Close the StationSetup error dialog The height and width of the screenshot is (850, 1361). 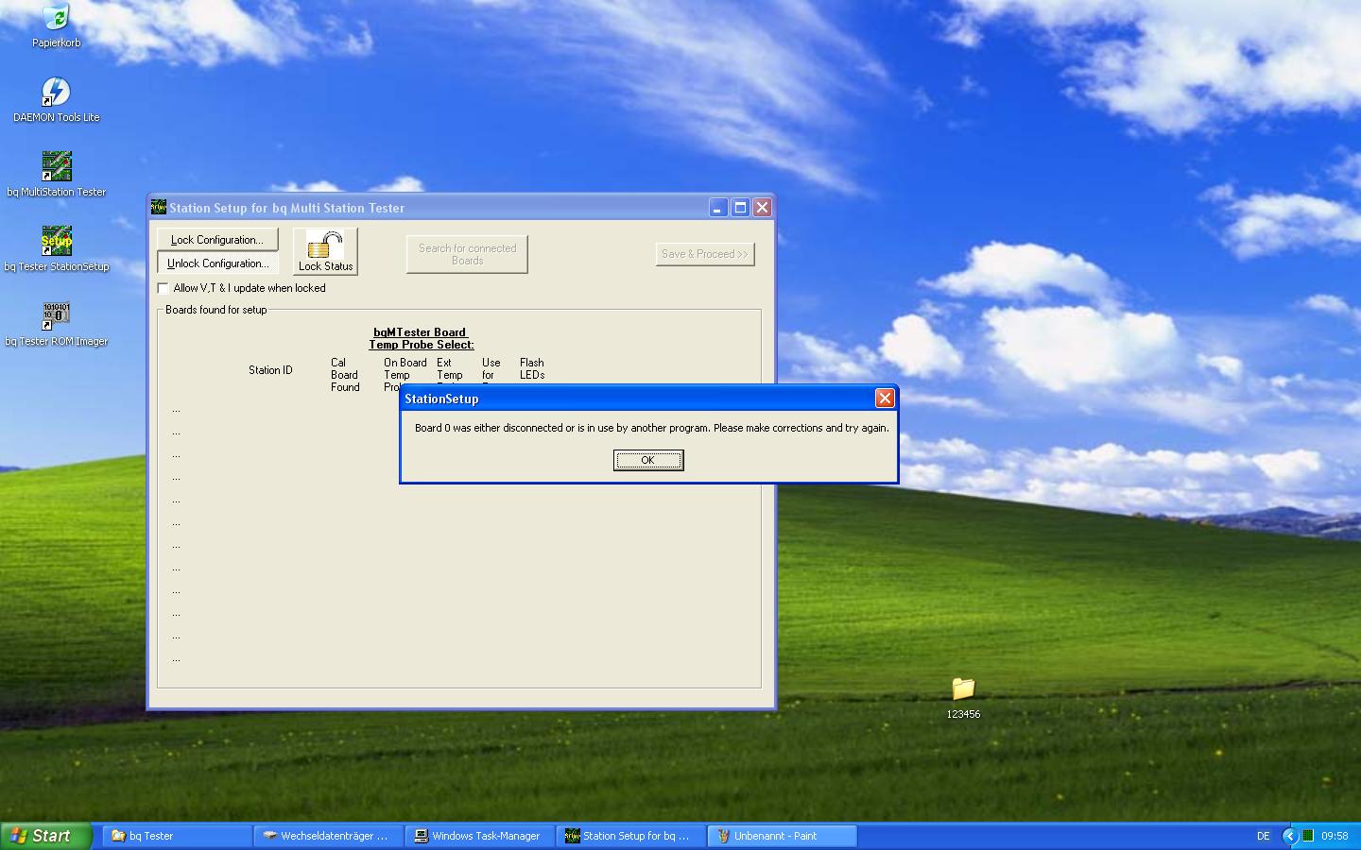click(x=885, y=399)
